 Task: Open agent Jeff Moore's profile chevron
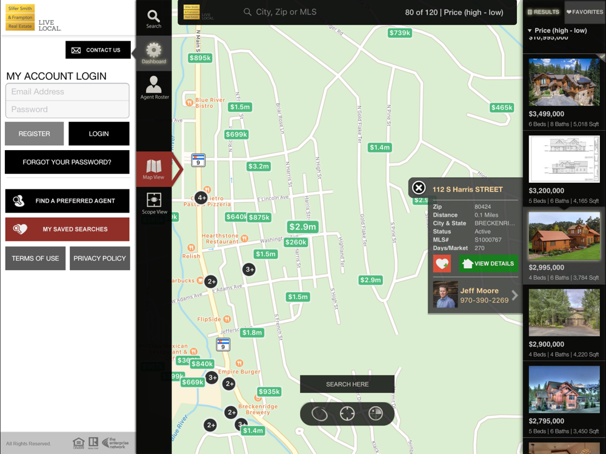(x=514, y=295)
